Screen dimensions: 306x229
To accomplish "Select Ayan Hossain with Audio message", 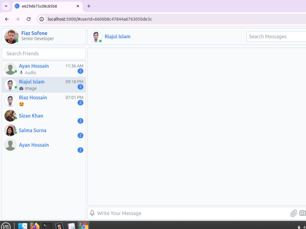I will pyautogui.click(x=44, y=69).
